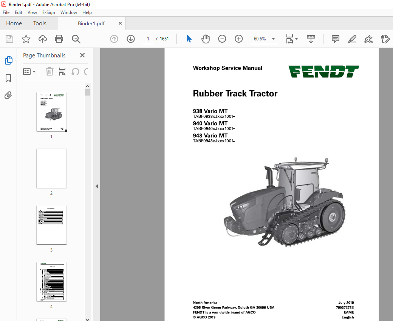This screenshot has height=321, width=393.
Task: Rotate page counterclockwise icon
Action: coord(75,72)
